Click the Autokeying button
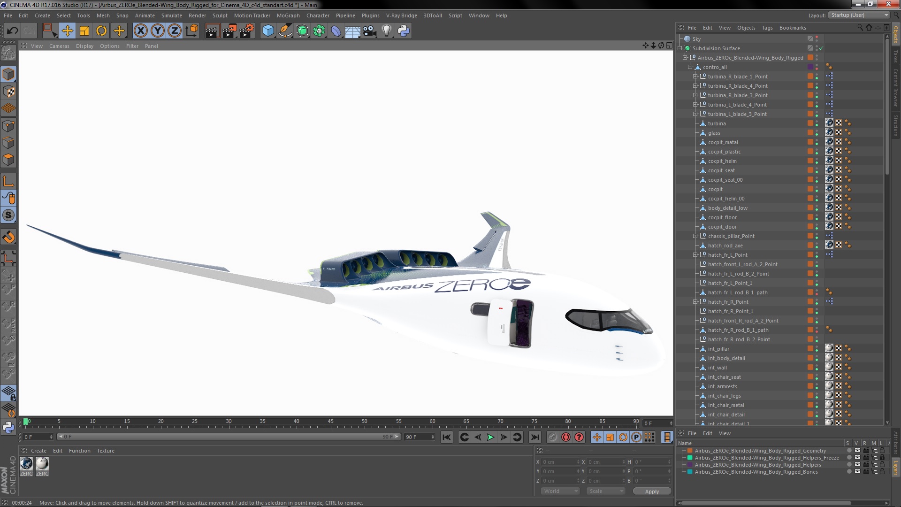Viewport: 901px width, 507px height. pos(566,438)
